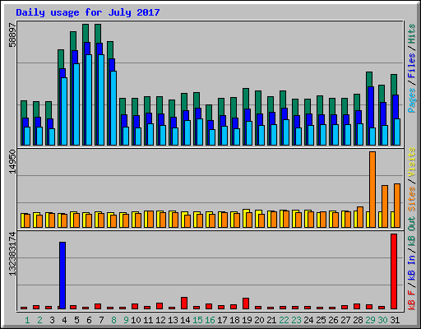
Task: Click day 11 on the x-axis
Action: tap(148, 320)
